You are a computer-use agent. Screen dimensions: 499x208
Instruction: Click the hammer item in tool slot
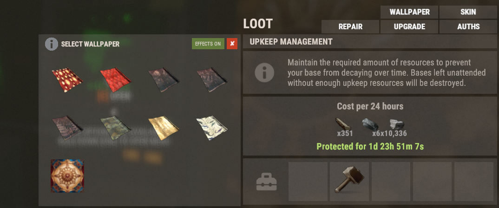pos(349,181)
